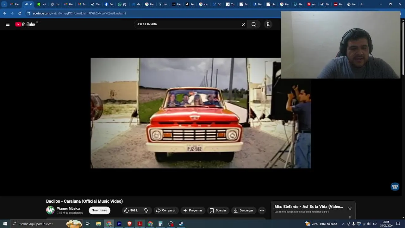The width and height of the screenshot is (405, 228).
Task: Dislike the Caraluna video
Action: (x=146, y=210)
